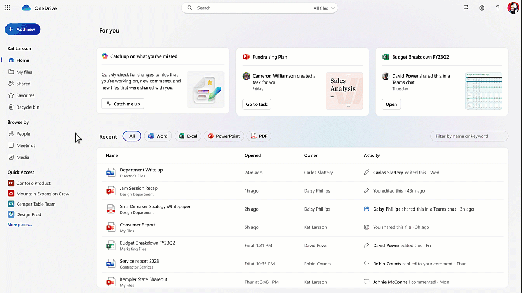Click Cameron Williamson's avatar on Fundraising card
The width and height of the screenshot is (522, 293).
(x=246, y=76)
